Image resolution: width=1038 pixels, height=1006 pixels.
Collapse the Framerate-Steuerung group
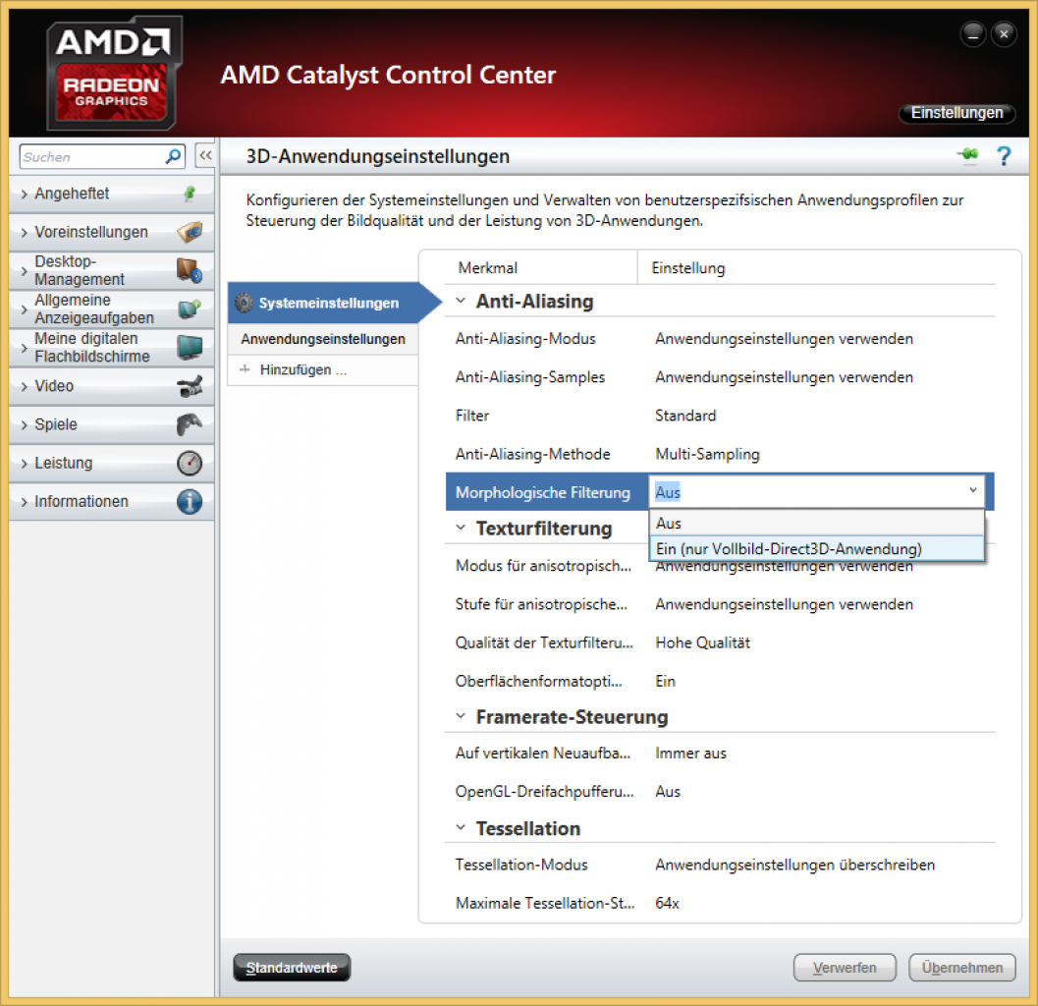coord(461,716)
